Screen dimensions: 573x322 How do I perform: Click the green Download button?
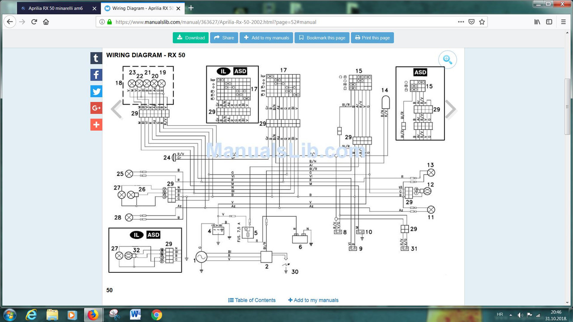click(x=191, y=38)
